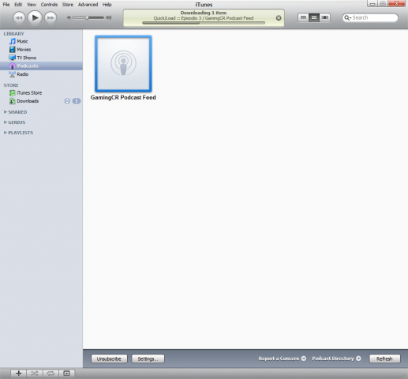Cancel the current download in status display
The image size is (408, 379).
click(x=279, y=18)
